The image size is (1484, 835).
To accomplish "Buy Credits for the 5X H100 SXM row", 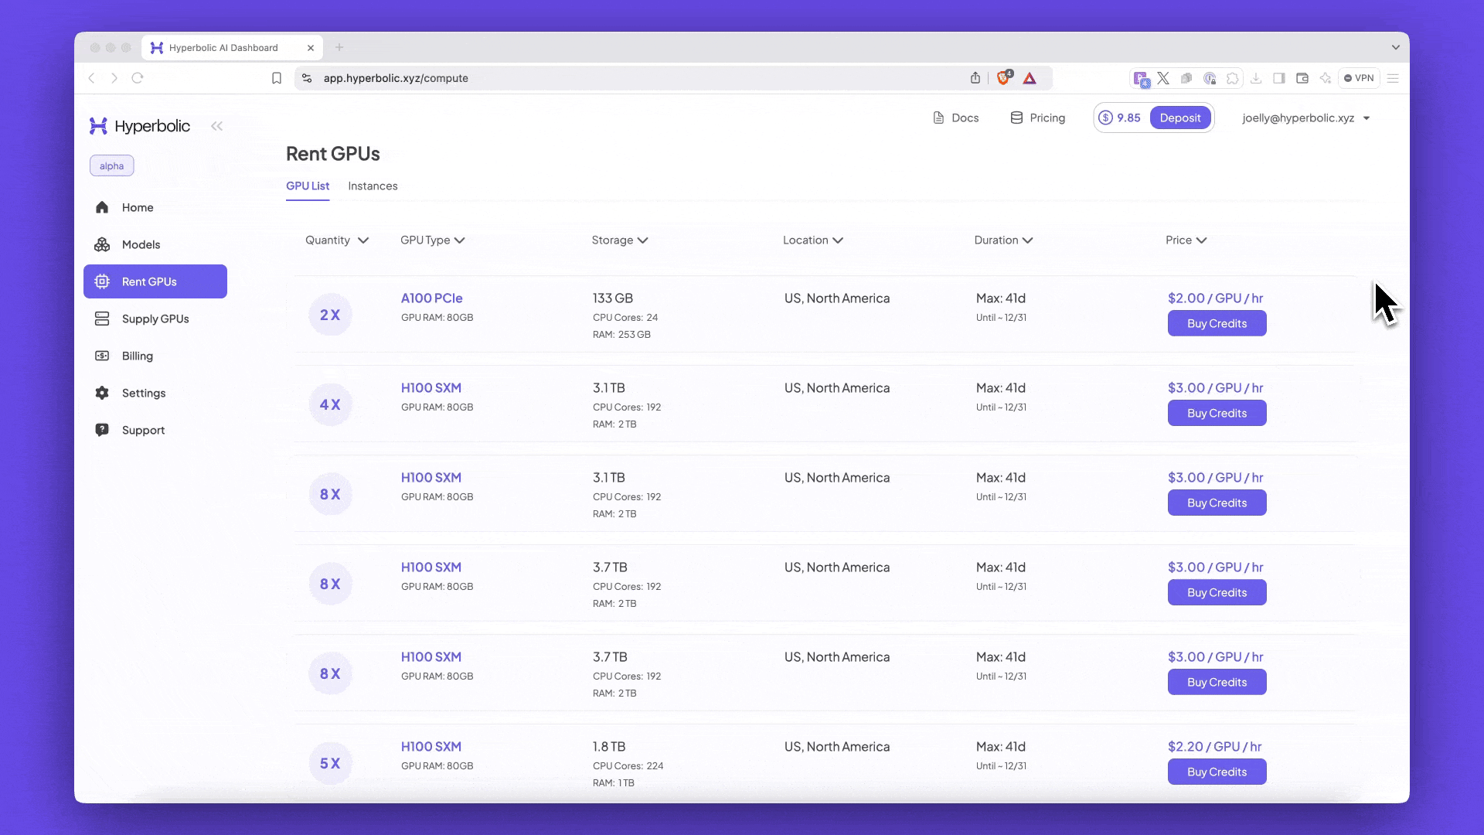I will [1217, 772].
